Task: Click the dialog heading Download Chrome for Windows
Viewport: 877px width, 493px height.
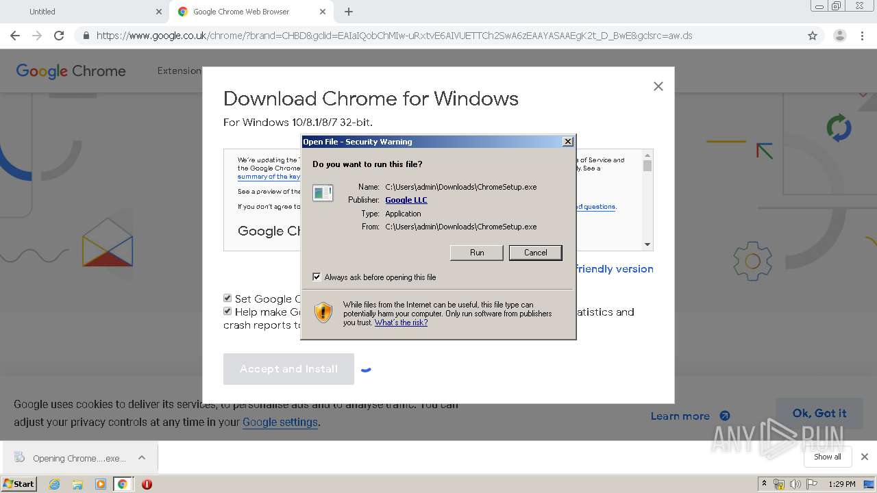Action: pos(371,99)
